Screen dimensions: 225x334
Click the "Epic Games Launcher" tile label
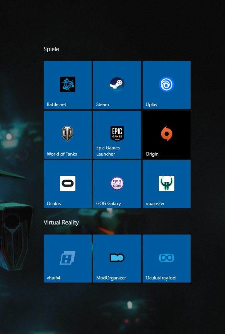(108, 151)
